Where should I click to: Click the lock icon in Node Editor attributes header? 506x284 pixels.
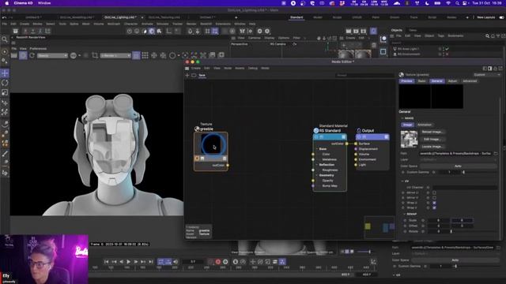pyautogui.click(x=496, y=69)
